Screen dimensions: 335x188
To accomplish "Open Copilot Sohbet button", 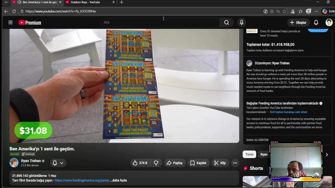I will 328,11.
